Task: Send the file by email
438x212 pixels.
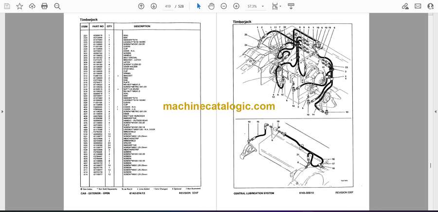Action: point(418,6)
